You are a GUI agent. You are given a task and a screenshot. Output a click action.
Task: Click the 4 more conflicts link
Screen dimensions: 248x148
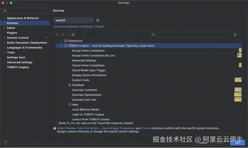(146, 128)
